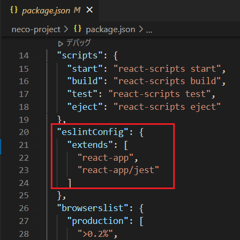Click the "browserslist" key text
This screenshot has height=240, width=240.
(x=92, y=208)
